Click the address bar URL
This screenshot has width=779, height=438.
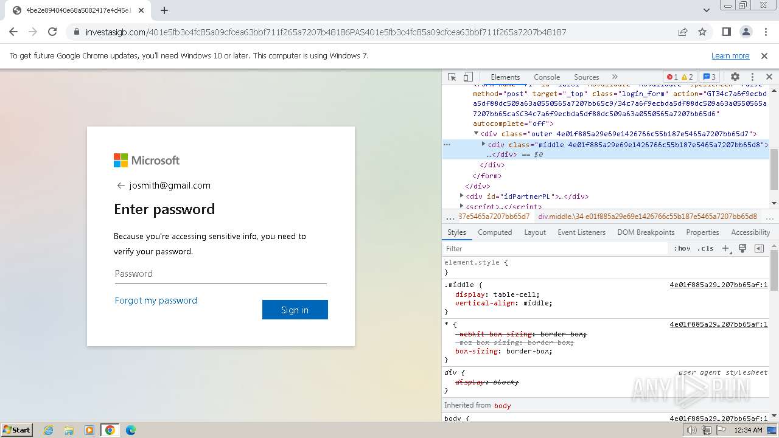coord(326,32)
